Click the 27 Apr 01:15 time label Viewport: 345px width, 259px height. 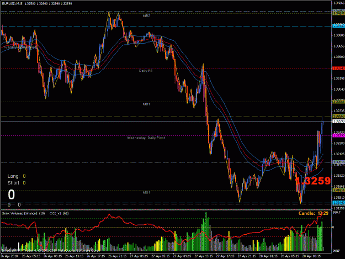[139, 256]
